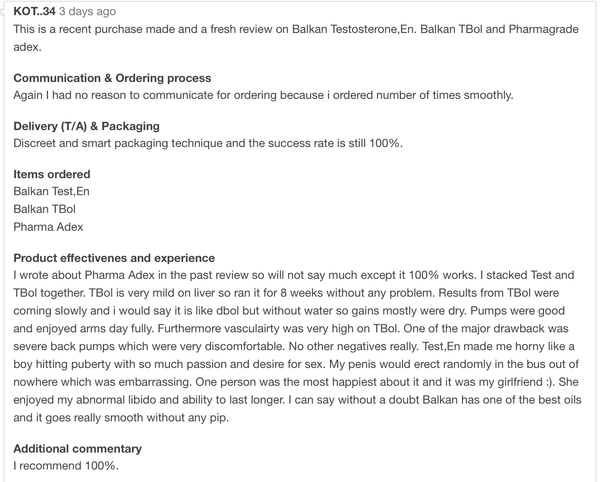
Task: Click the ":)" smiley after "my girlfriend"
Action: (550, 382)
